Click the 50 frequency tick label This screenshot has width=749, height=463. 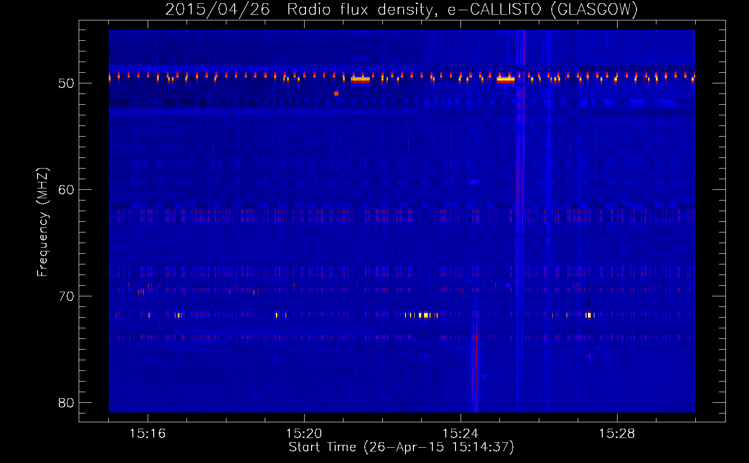66,83
